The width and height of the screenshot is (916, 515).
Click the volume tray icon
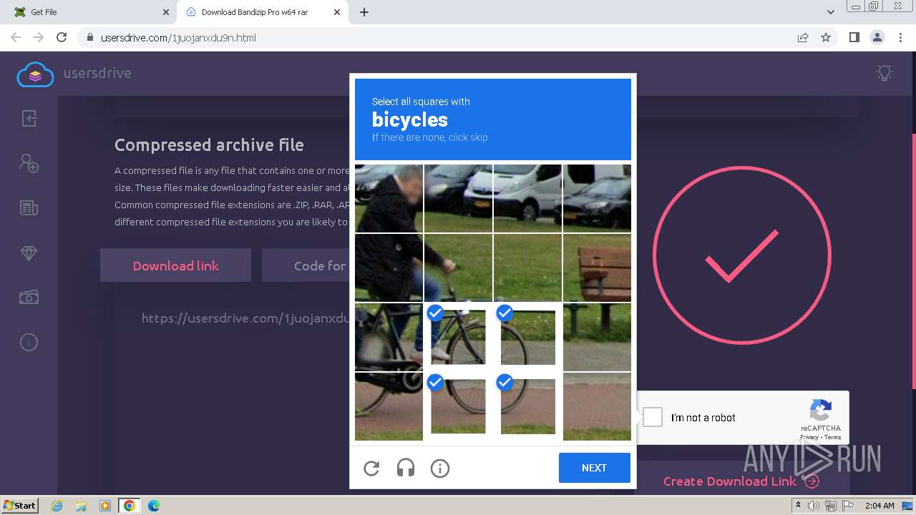(814, 506)
